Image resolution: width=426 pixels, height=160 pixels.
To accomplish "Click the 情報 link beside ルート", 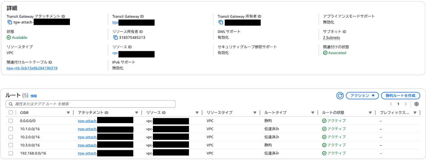I will pyautogui.click(x=33, y=96).
